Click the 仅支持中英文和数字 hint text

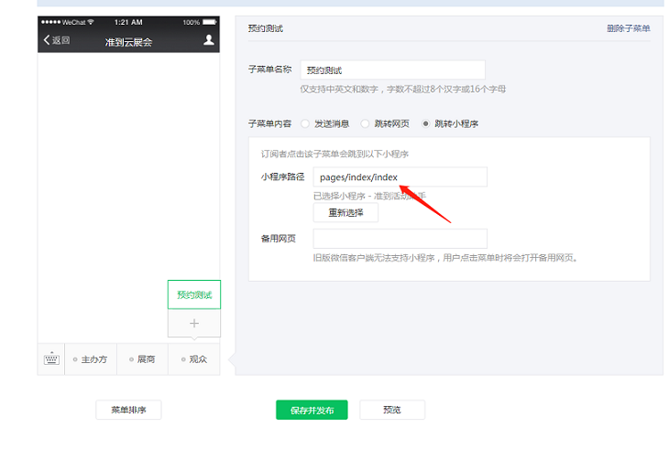[x=402, y=89]
